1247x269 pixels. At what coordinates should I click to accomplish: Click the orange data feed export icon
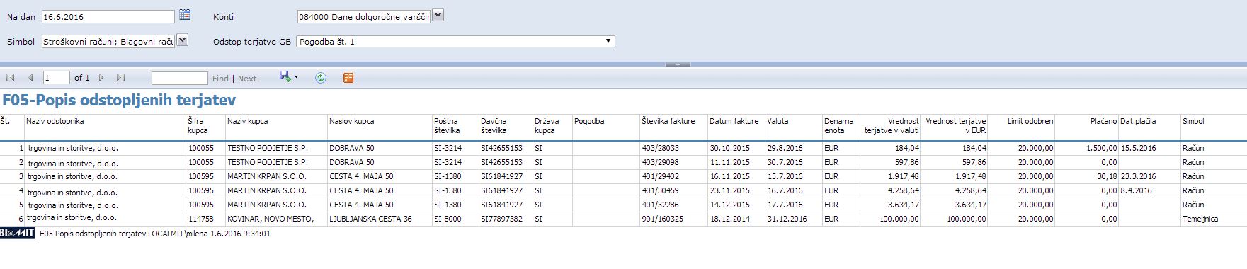click(x=348, y=78)
